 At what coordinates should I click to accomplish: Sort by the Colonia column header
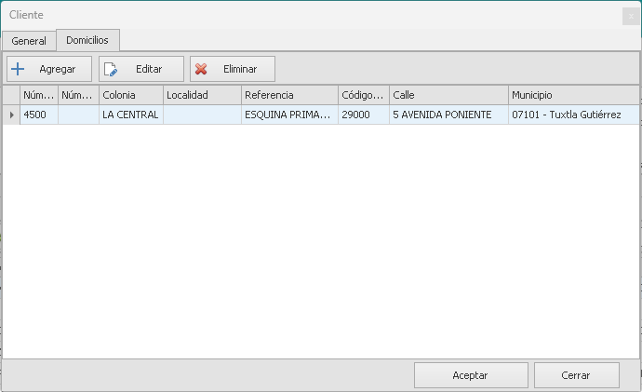[130, 95]
